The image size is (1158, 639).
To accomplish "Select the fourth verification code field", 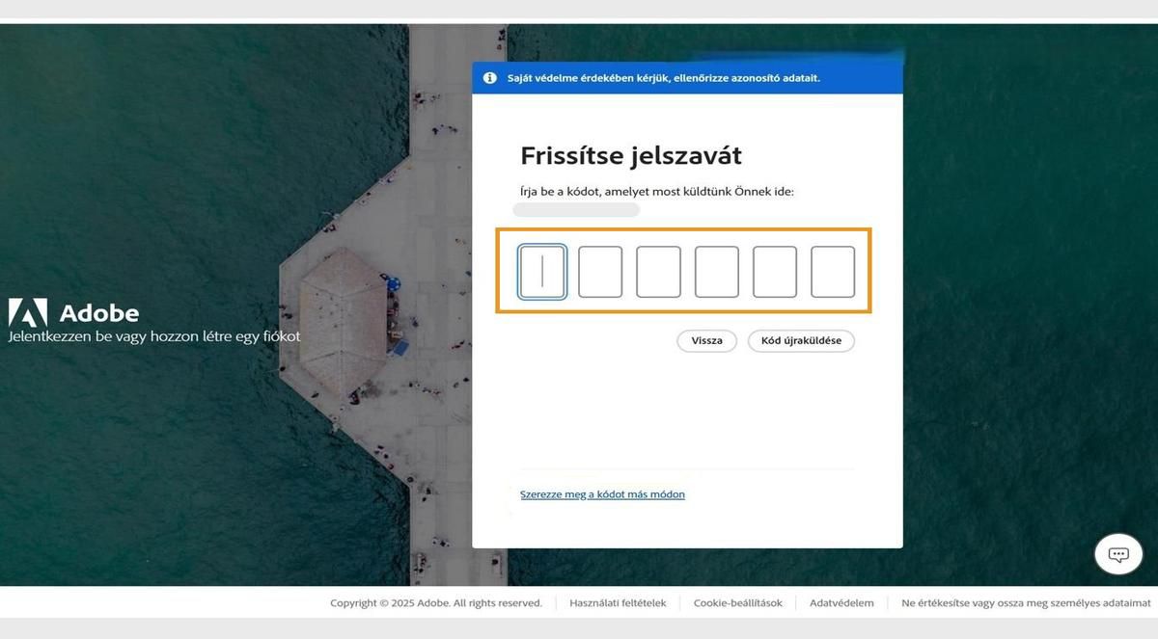I will [x=716, y=271].
